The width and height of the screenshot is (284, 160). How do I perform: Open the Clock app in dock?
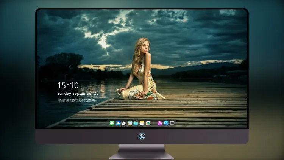(124, 124)
